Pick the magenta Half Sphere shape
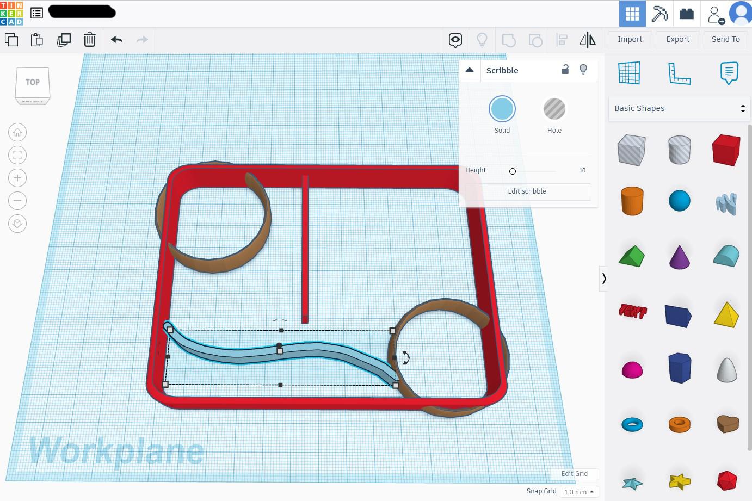Screen dimensions: 752x501 (632, 370)
